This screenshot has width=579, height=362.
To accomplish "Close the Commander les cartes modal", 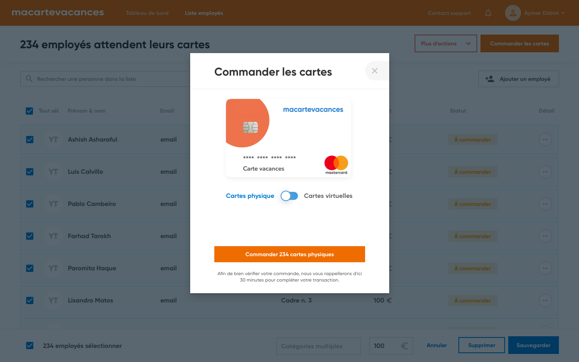I will tap(375, 70).
